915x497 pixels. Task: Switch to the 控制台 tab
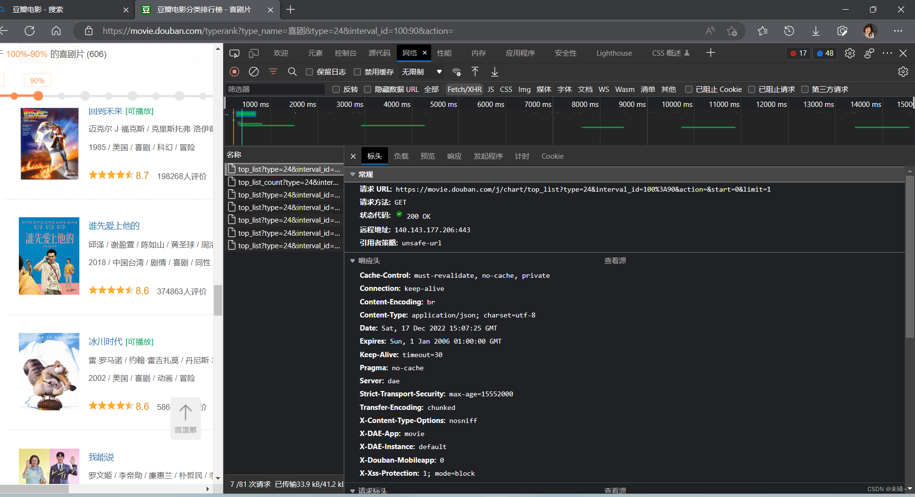pos(345,53)
